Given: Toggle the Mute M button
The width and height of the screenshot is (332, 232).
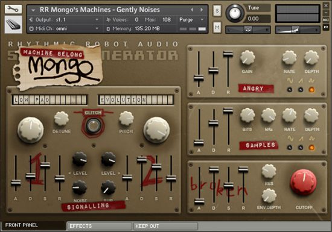Looking at the screenshot, I should 217,27.
